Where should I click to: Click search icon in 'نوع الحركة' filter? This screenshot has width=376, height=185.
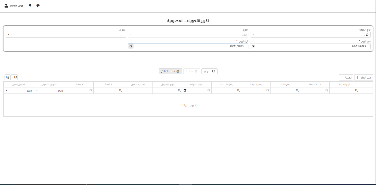(x=356, y=90)
